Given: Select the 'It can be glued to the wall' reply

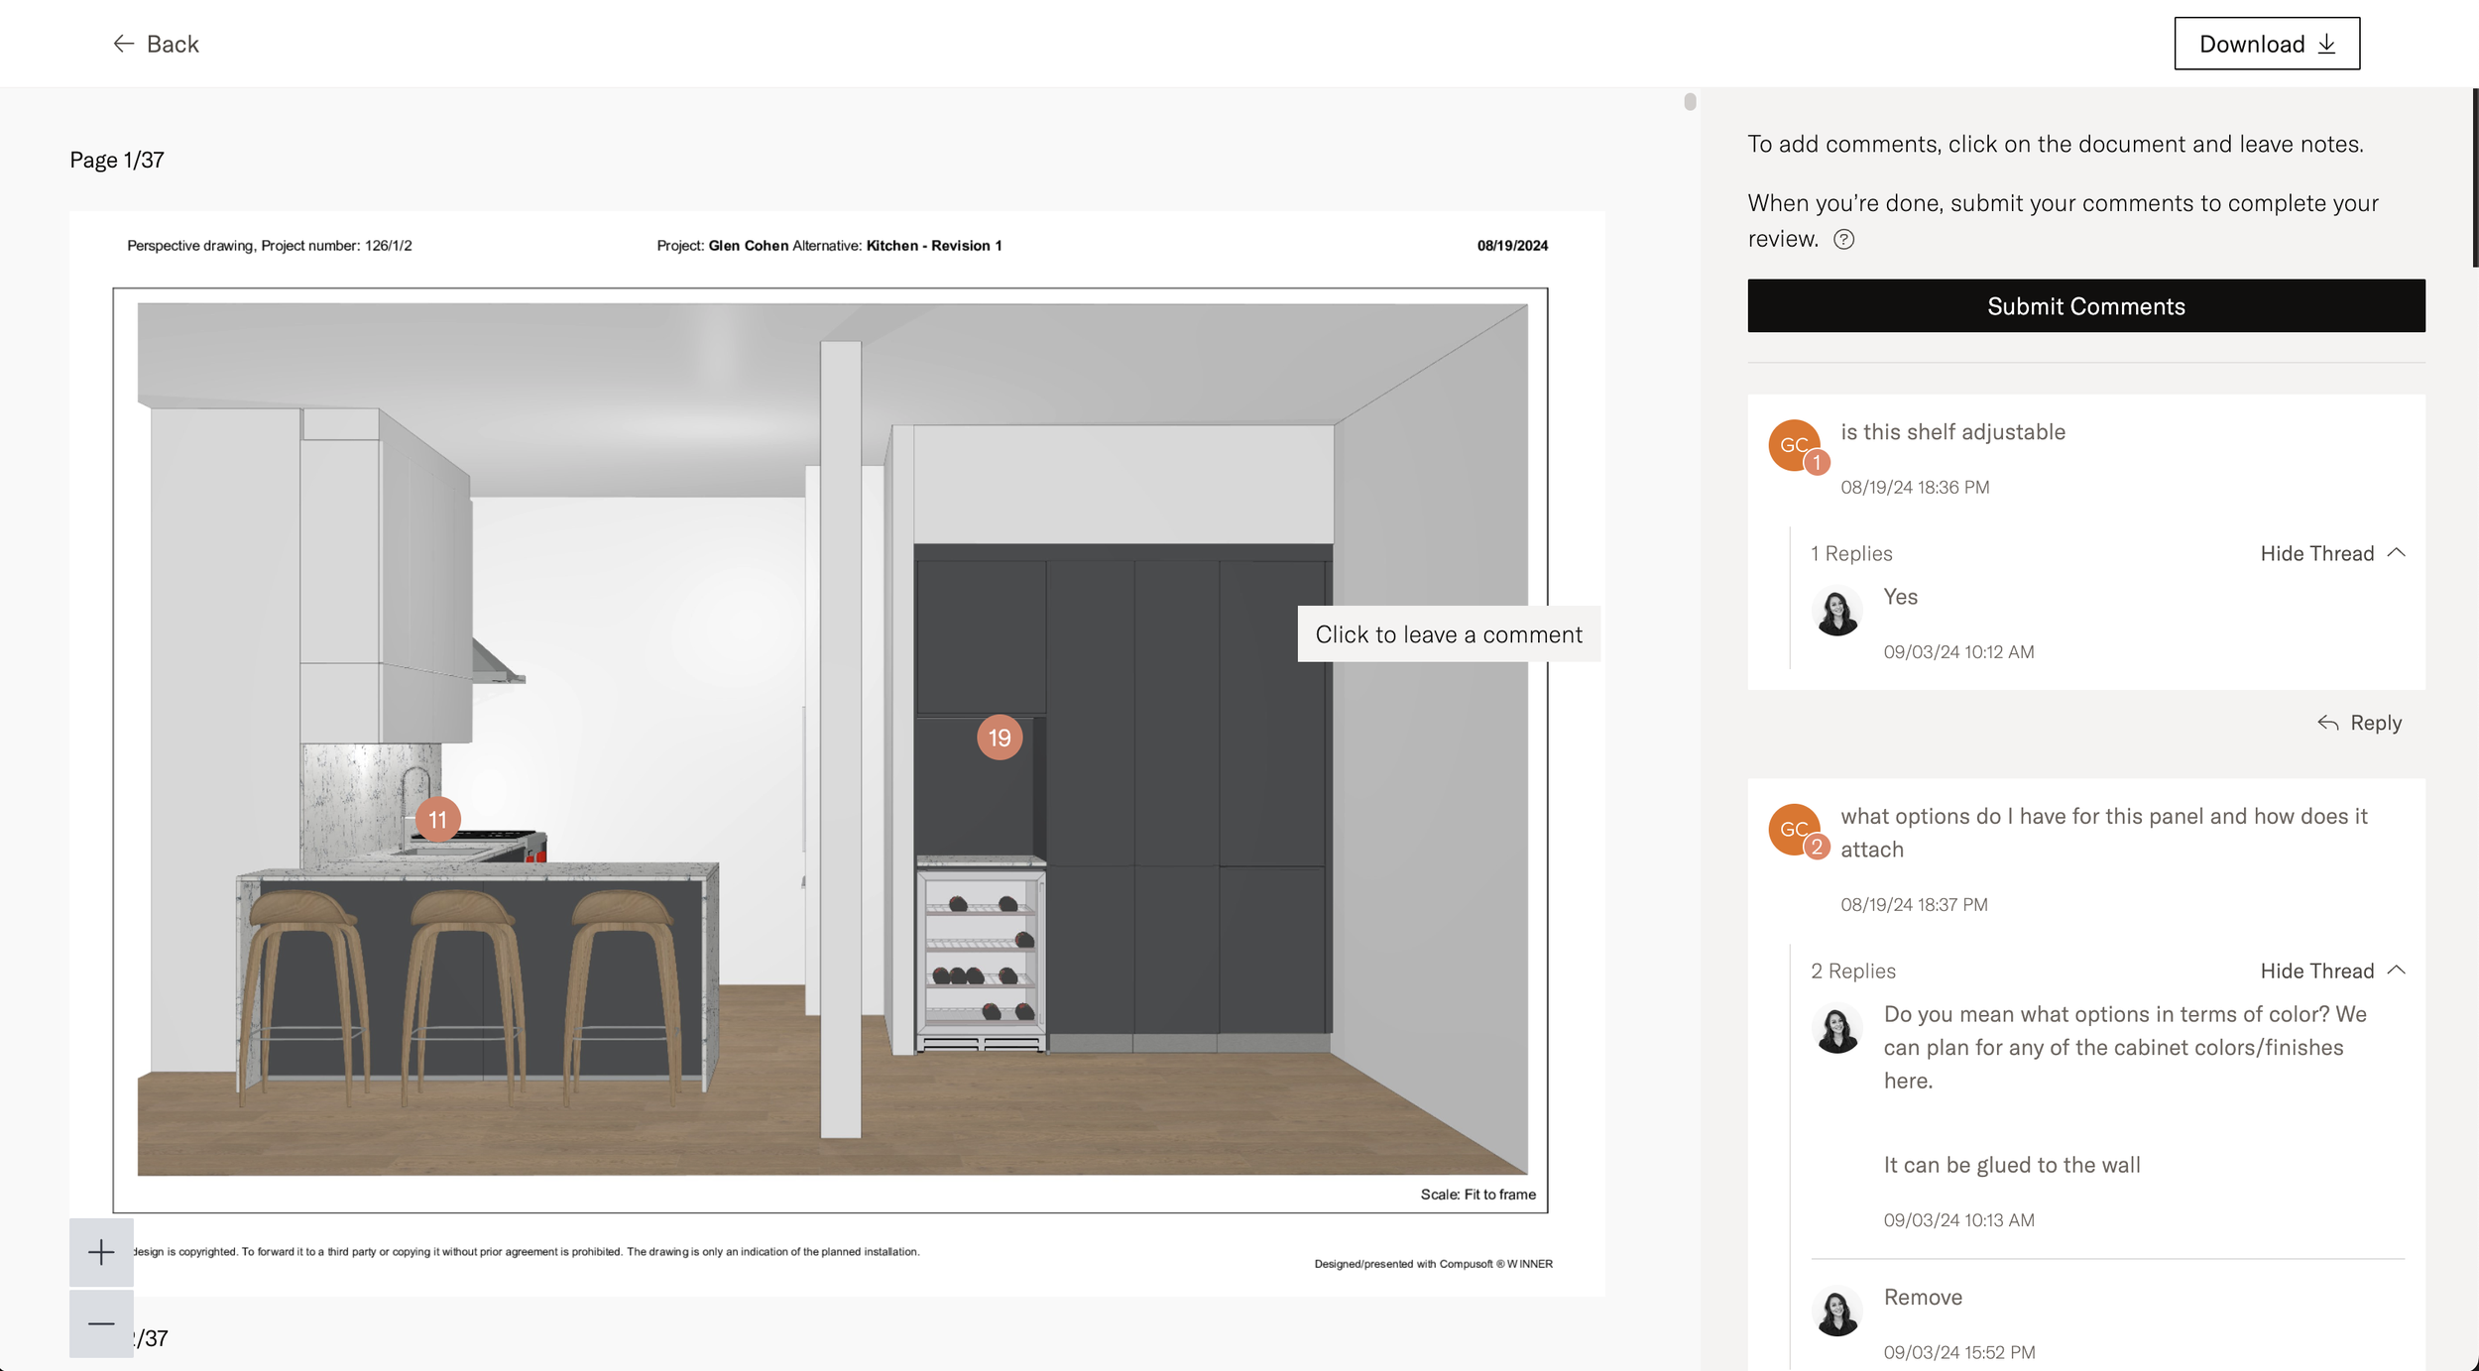Looking at the screenshot, I should tap(2012, 1165).
